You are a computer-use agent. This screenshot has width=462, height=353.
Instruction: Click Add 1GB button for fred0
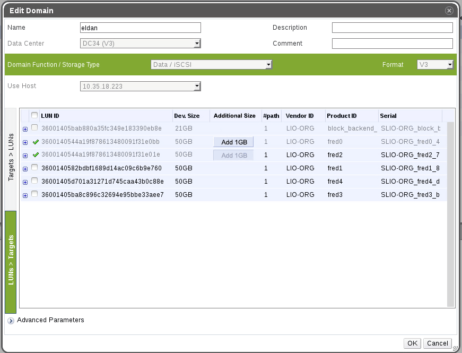click(x=234, y=142)
